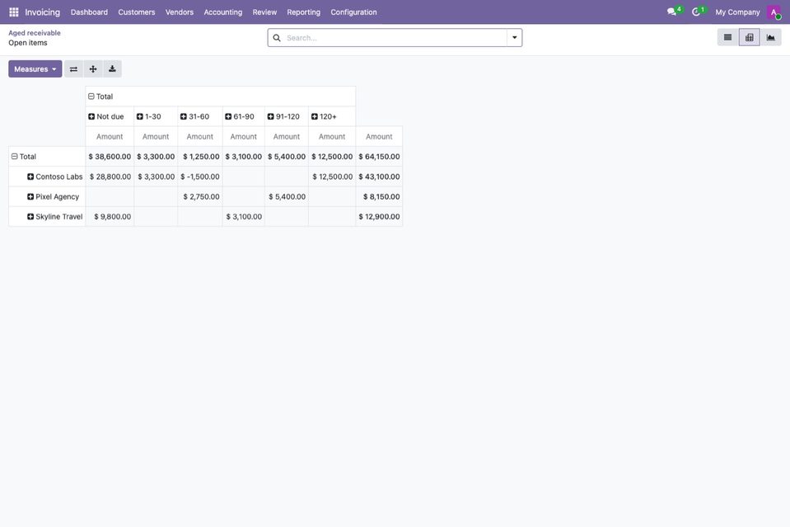The width and height of the screenshot is (790, 527).
Task: Switch to graph view icon
Action: [x=771, y=37]
